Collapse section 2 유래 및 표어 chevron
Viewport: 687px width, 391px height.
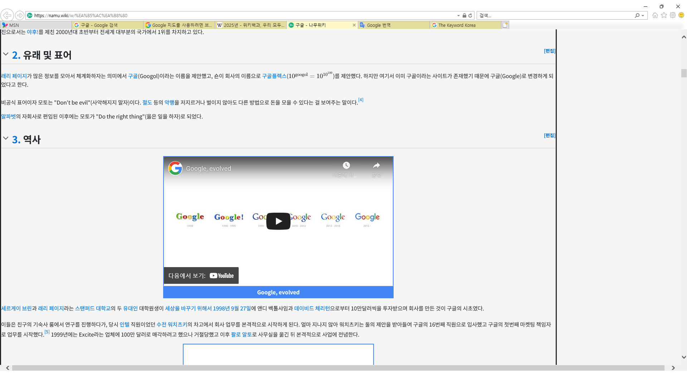point(6,54)
